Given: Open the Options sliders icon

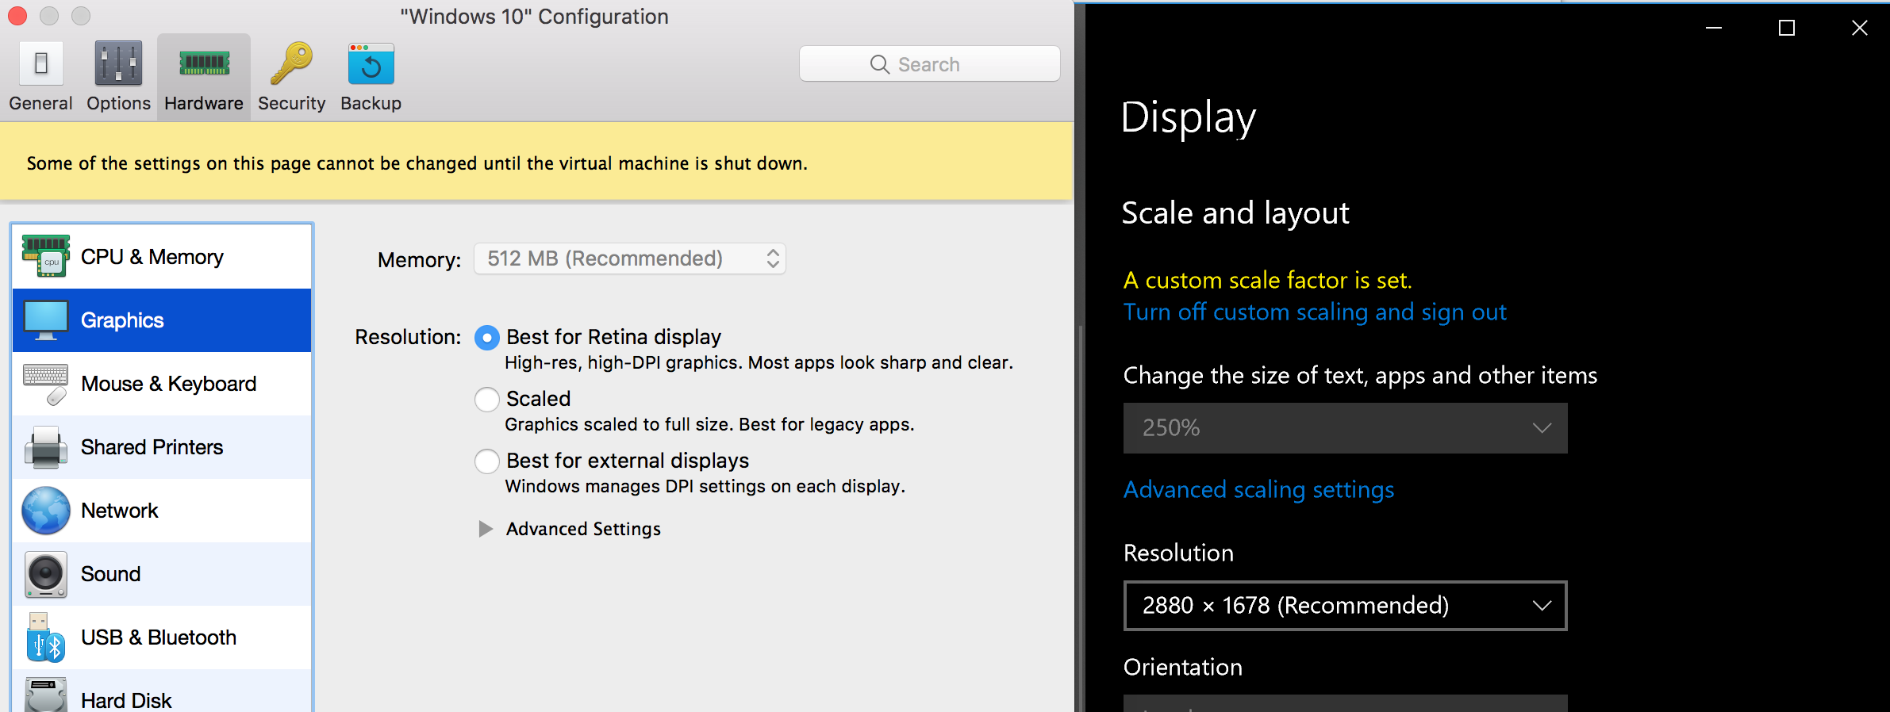Looking at the screenshot, I should coord(118,63).
